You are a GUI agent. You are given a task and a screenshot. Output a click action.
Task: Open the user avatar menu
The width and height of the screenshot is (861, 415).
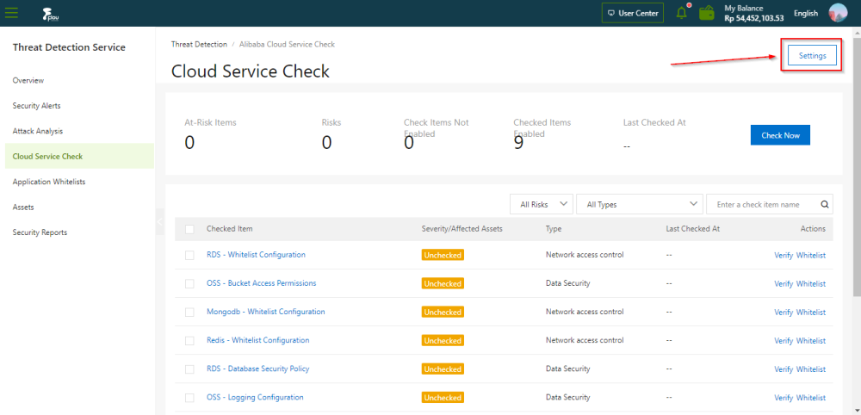pos(838,13)
